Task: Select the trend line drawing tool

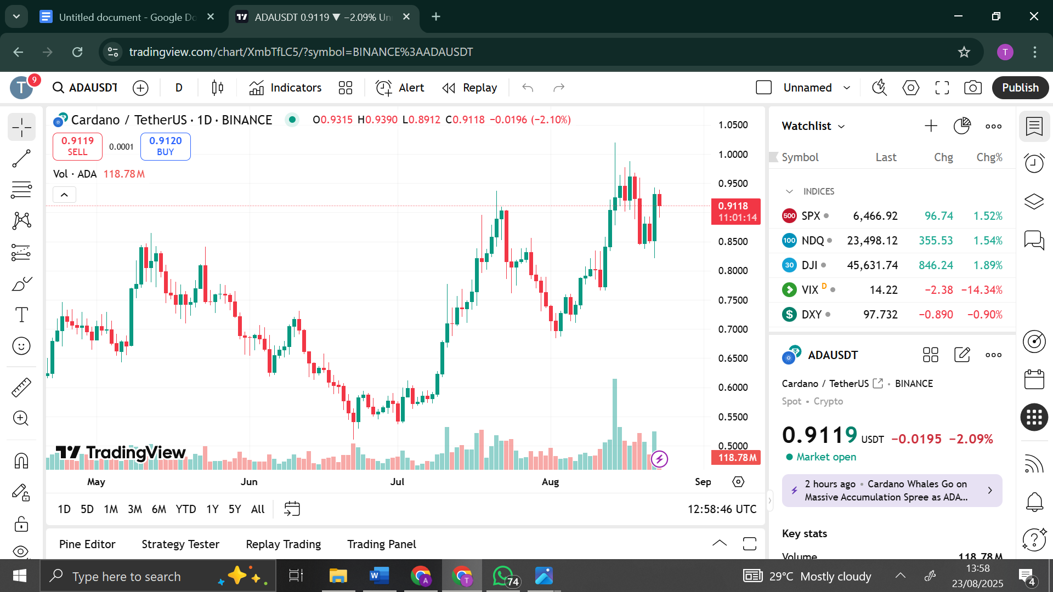Action: [x=21, y=159]
